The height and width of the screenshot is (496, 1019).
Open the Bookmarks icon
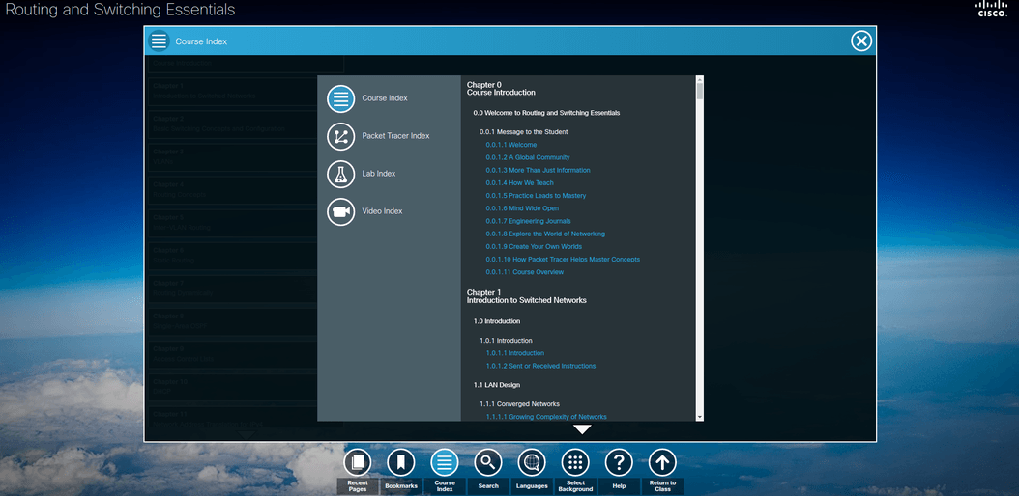(x=401, y=463)
